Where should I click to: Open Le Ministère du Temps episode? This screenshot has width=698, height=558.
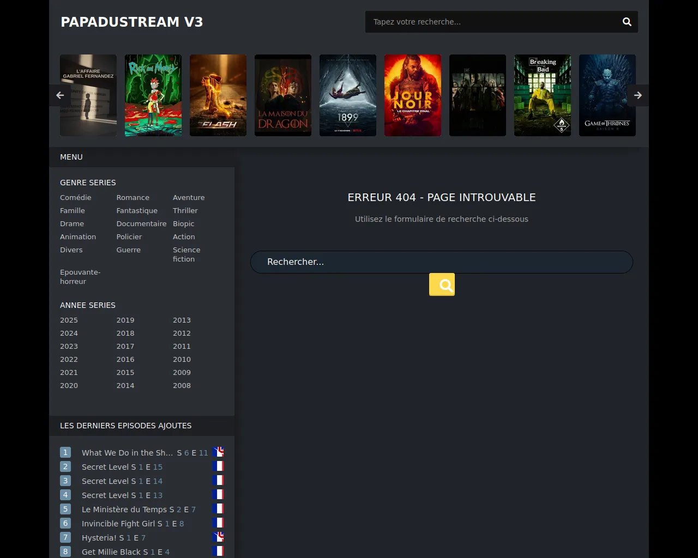point(139,510)
